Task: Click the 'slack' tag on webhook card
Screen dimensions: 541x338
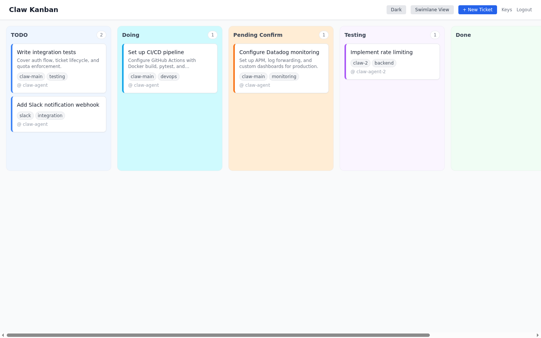Action: pos(25,116)
